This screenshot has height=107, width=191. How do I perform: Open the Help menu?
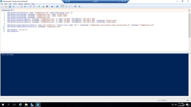[33, 4]
